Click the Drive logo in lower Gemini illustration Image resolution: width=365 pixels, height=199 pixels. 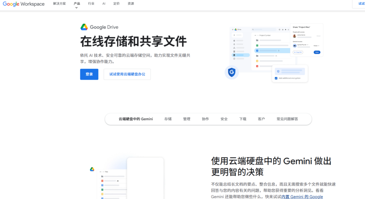(92, 169)
